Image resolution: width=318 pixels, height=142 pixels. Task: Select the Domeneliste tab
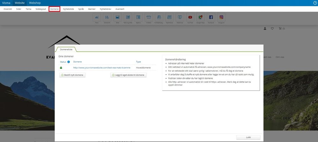pyautogui.click(x=66, y=49)
